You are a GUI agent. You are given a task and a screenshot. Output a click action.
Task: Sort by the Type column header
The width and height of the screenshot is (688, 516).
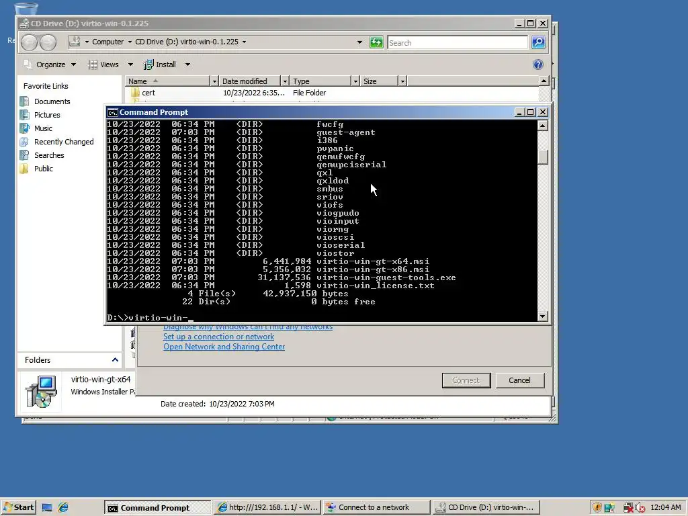click(320, 81)
